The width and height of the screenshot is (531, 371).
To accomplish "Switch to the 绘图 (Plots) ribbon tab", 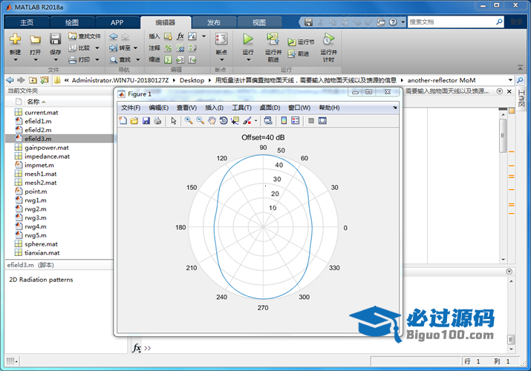I will [72, 22].
